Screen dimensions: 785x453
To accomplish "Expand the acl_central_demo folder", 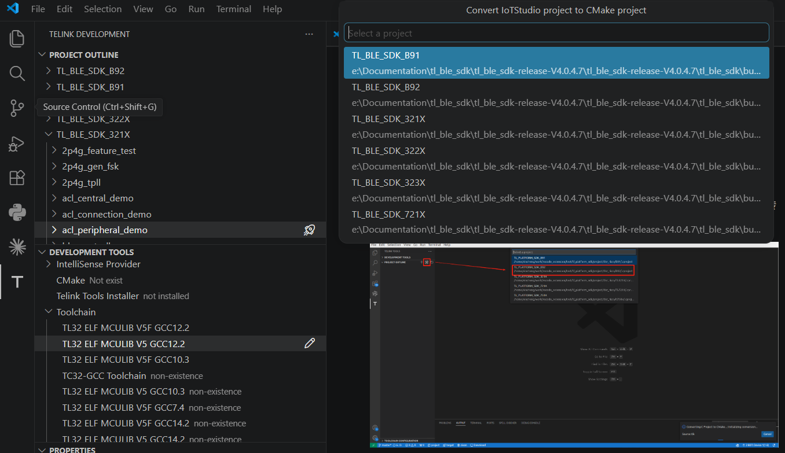I will coord(54,198).
